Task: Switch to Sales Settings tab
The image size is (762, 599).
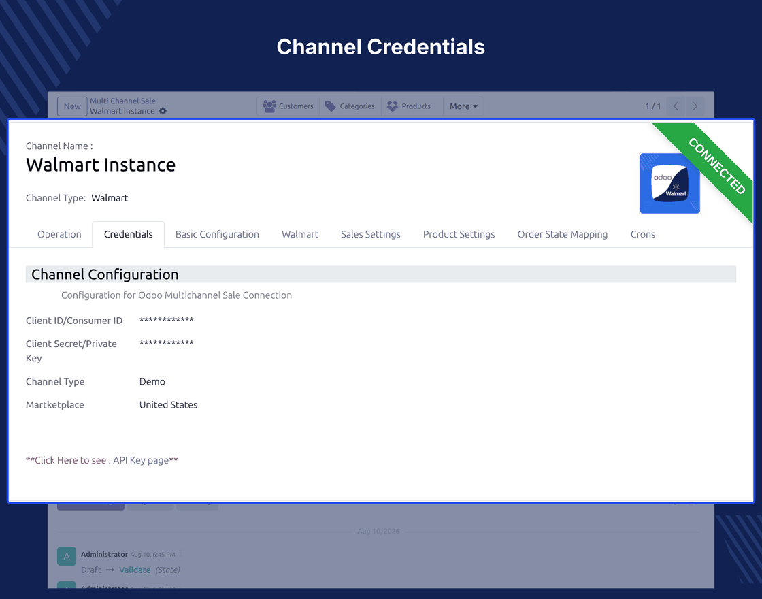Action: [x=371, y=234]
